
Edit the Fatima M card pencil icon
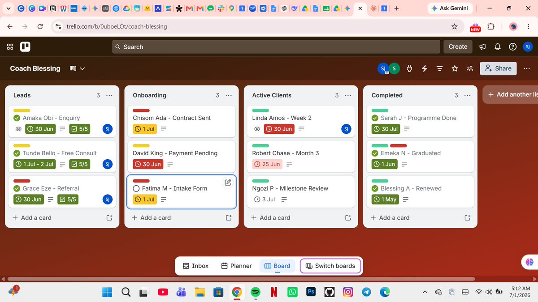click(228, 182)
